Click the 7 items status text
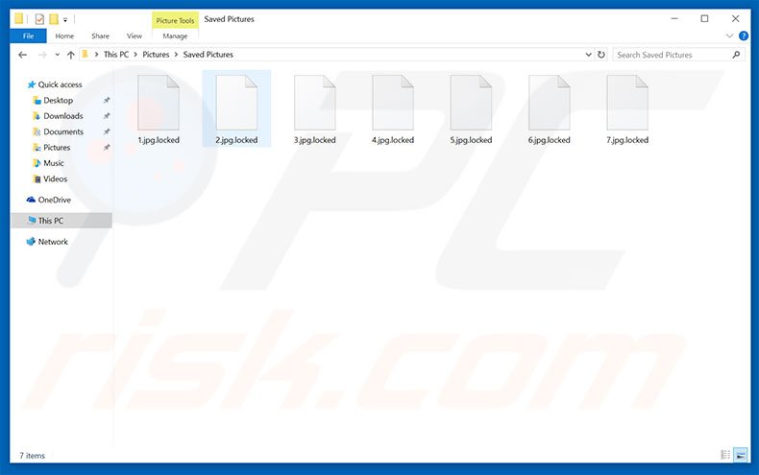This screenshot has height=475, width=759. coord(32,456)
